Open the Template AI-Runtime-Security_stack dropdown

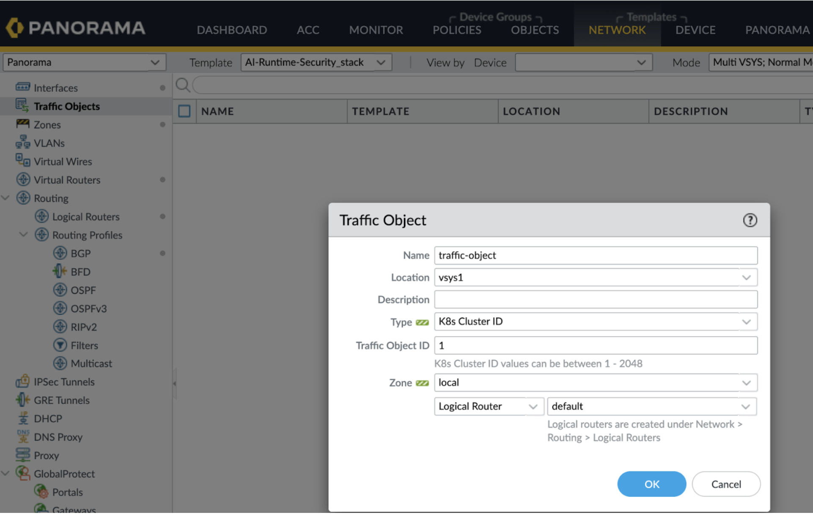click(x=316, y=62)
